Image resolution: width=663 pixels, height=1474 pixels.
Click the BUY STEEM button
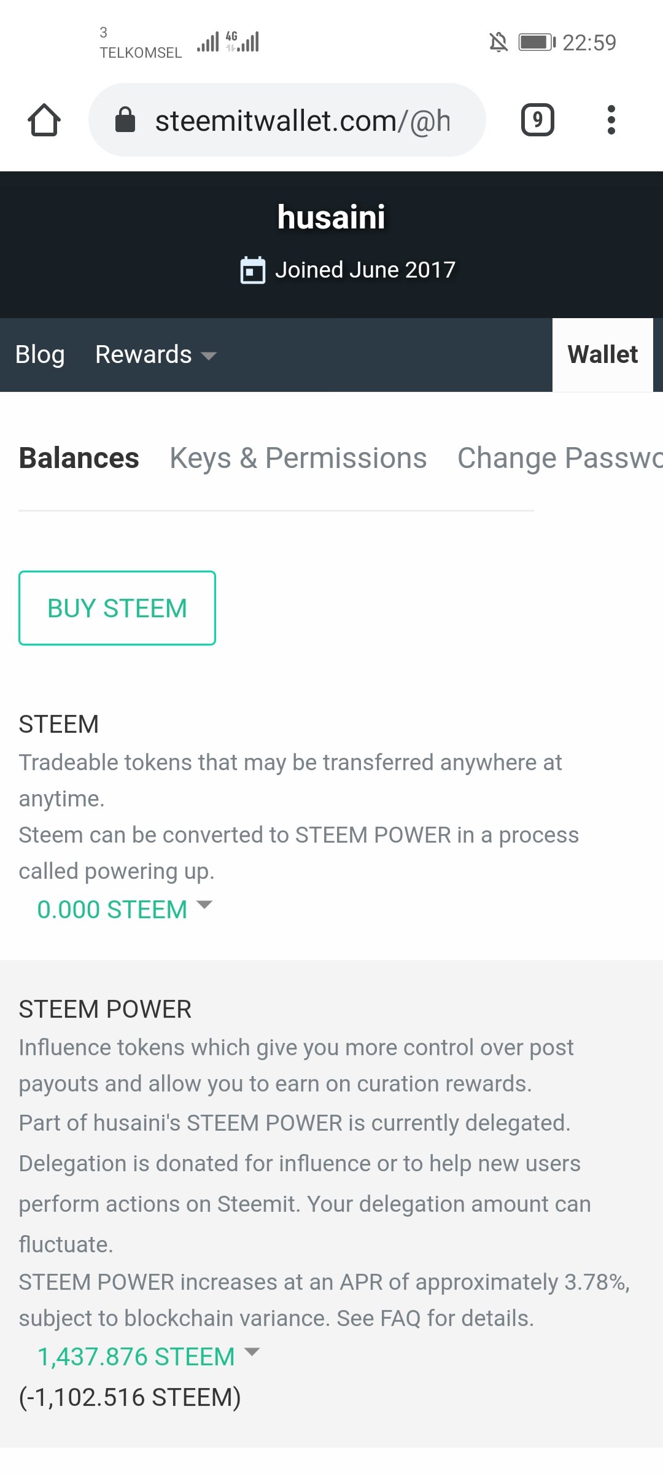pos(117,608)
